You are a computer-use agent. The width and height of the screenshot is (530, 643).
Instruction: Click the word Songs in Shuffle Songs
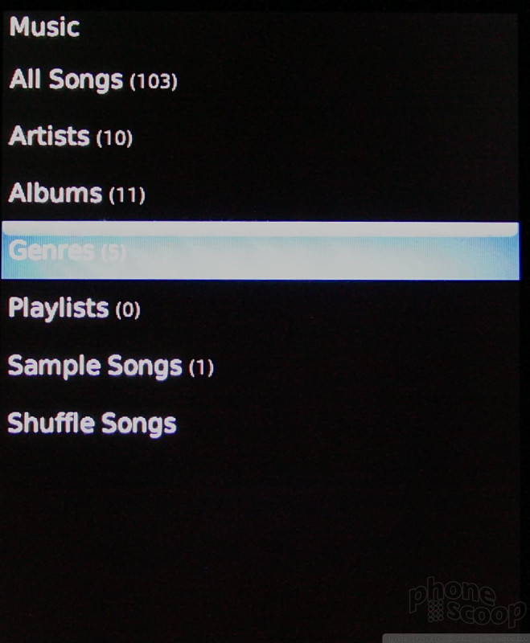click(x=139, y=424)
